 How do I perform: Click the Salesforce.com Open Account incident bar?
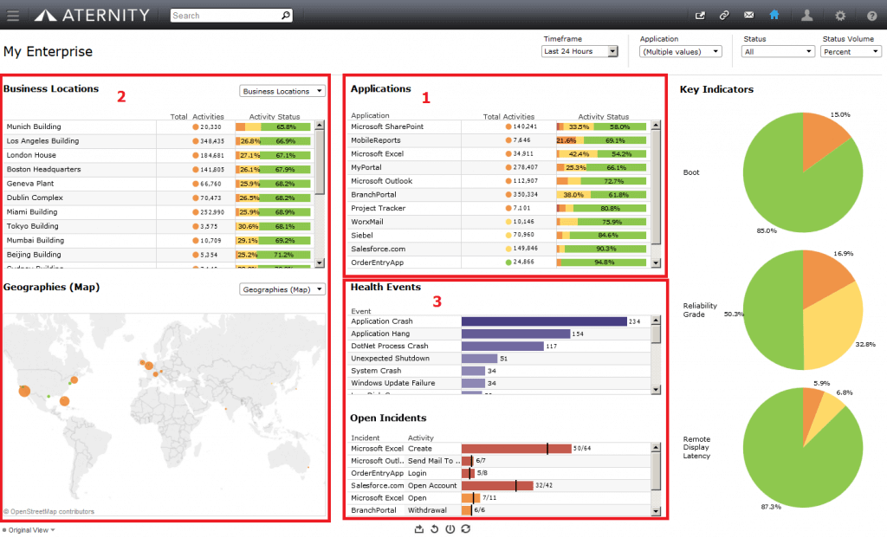coord(497,486)
